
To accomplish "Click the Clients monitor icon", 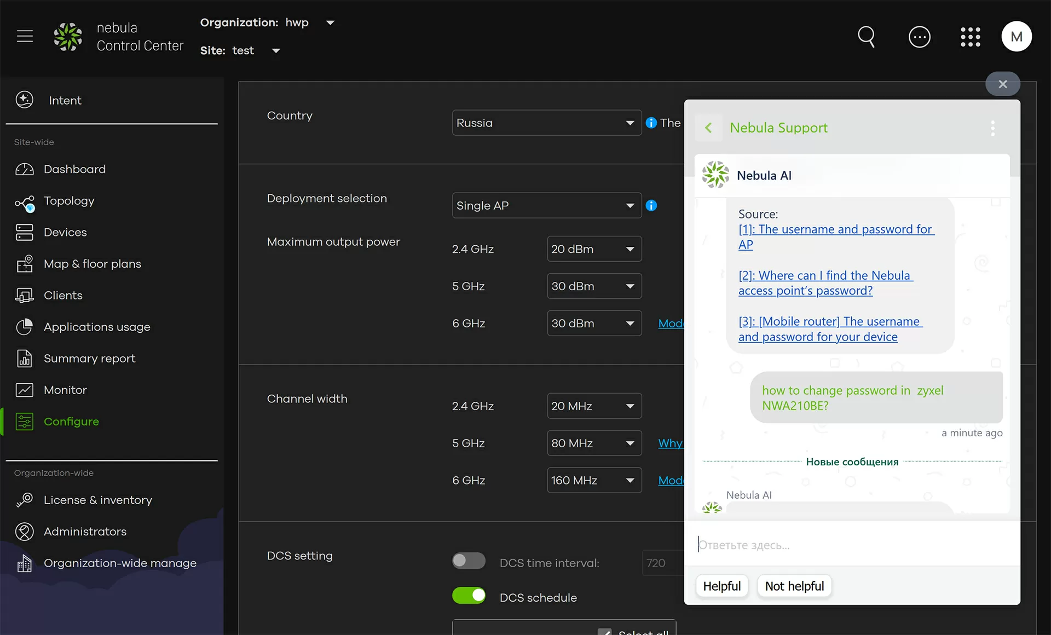I will pos(25,296).
